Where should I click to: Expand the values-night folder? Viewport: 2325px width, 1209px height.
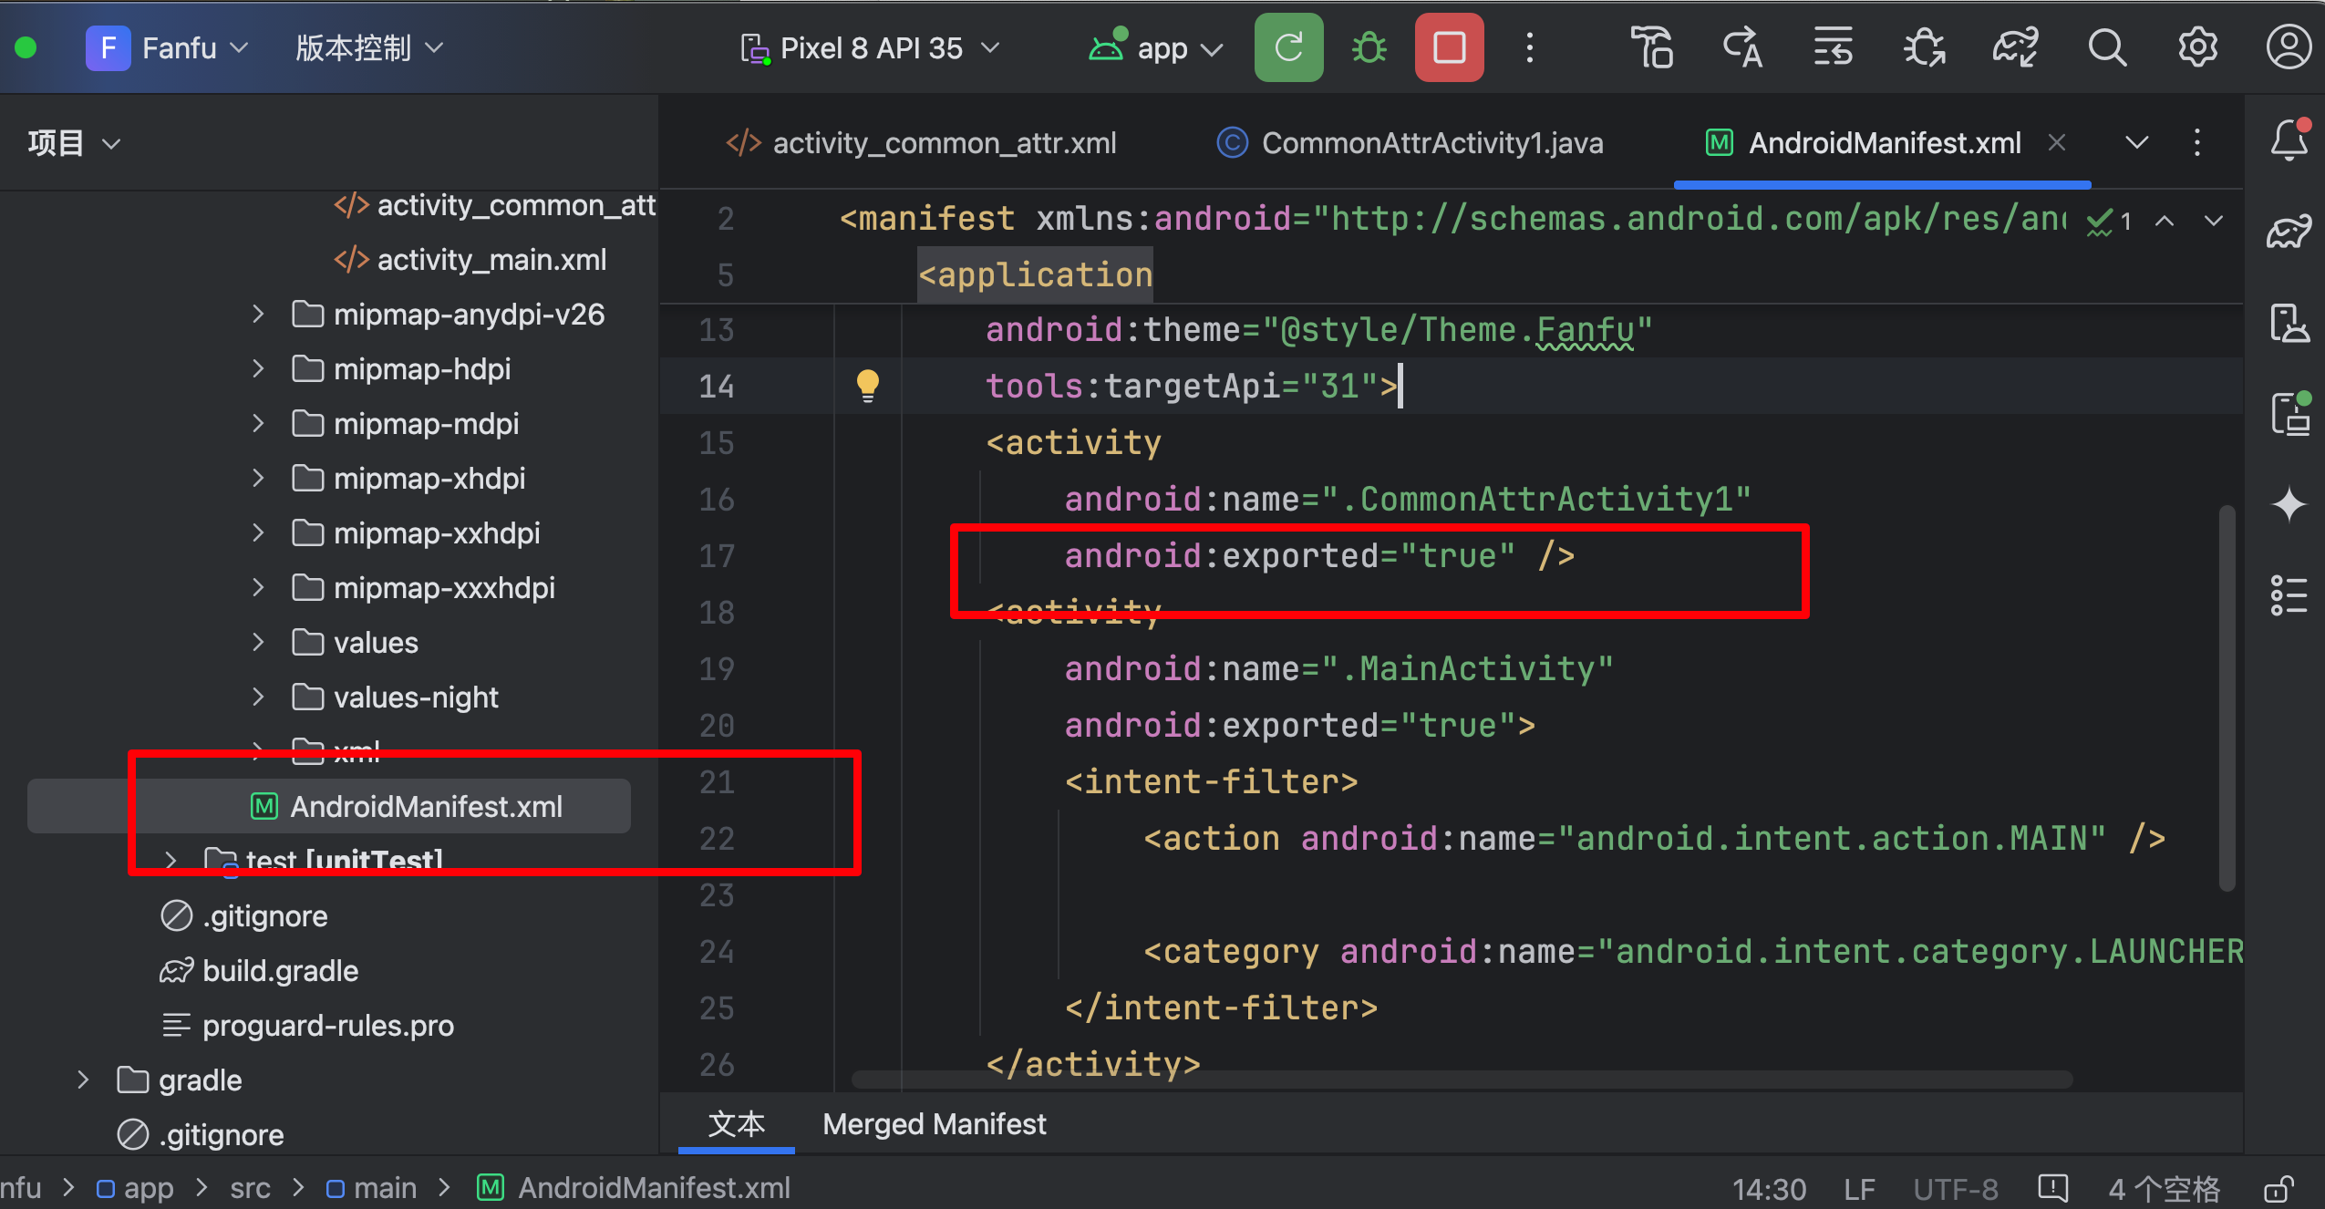[x=258, y=697]
